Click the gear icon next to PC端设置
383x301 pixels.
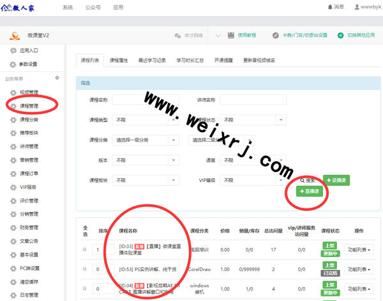coord(13,269)
